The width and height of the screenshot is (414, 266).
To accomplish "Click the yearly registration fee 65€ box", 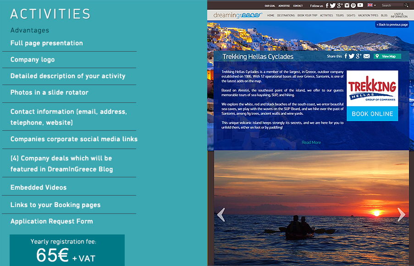I will pos(67,250).
